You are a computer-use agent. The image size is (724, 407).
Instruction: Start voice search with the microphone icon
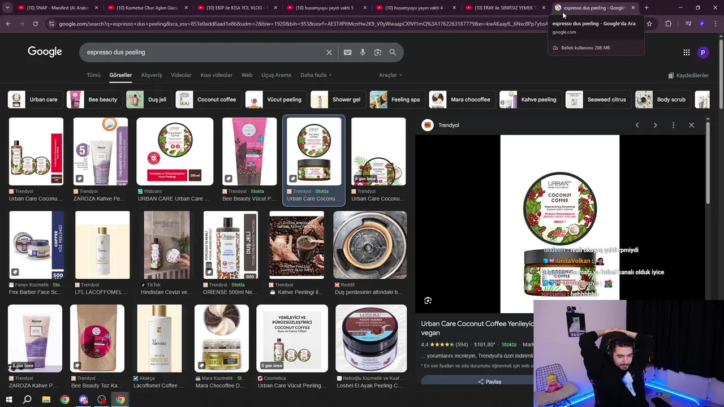363,52
